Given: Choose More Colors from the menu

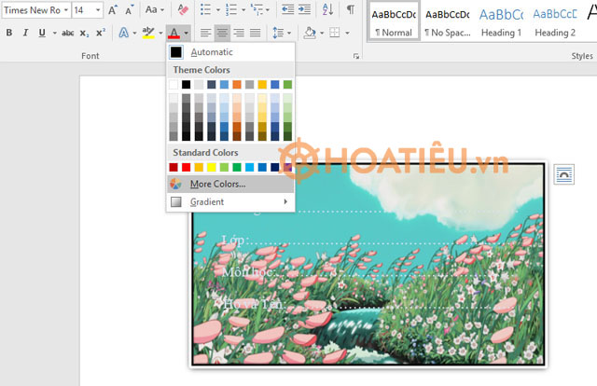Looking at the screenshot, I should 217,184.
